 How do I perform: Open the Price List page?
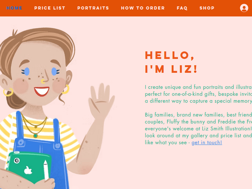pos(50,8)
